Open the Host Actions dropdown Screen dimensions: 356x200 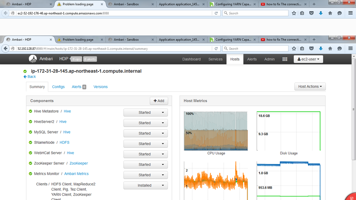[x=310, y=86]
